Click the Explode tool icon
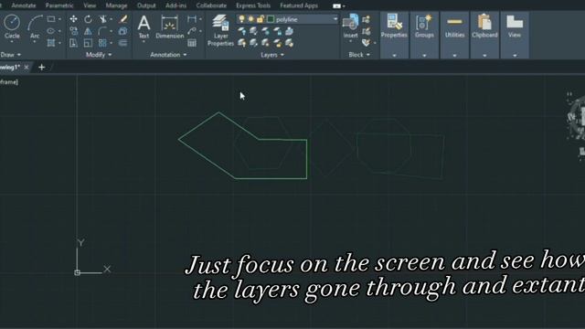This screenshot has height=329, width=585. click(122, 31)
